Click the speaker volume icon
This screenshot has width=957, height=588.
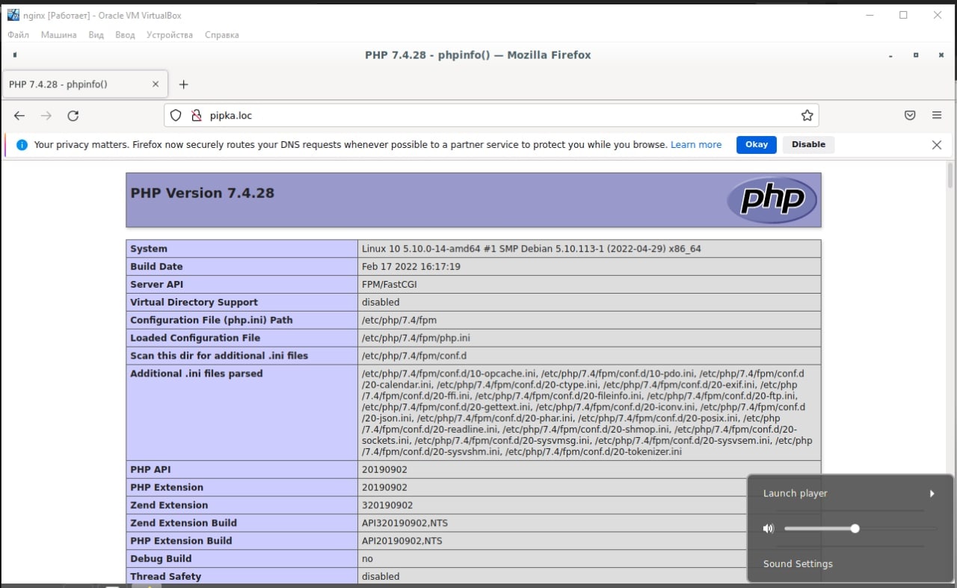(x=768, y=528)
